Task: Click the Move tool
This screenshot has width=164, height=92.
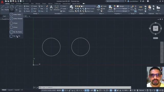Action: [x=26, y=6]
